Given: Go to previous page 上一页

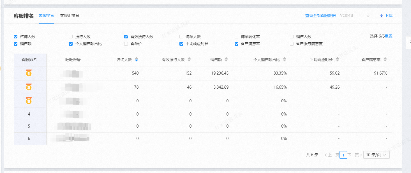Looking at the screenshot, I should pos(332,155).
